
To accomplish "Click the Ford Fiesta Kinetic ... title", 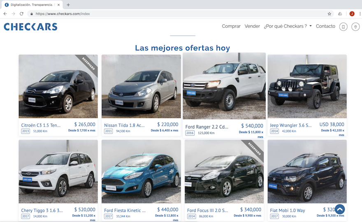I will [125, 210].
